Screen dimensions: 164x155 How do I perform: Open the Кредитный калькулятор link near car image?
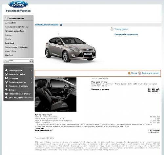point(126,34)
